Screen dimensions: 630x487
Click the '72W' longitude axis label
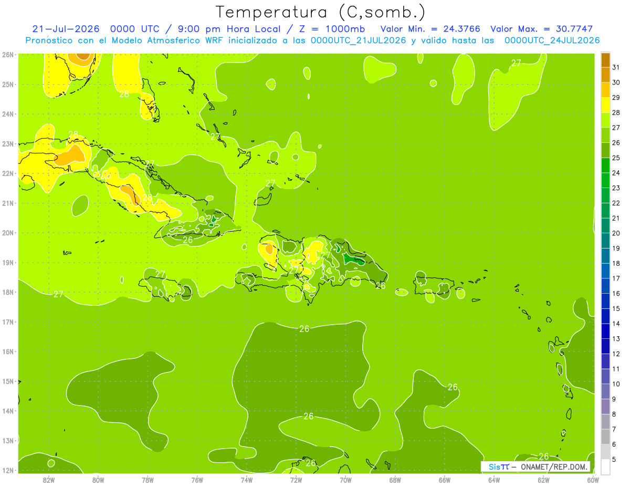tap(296, 480)
